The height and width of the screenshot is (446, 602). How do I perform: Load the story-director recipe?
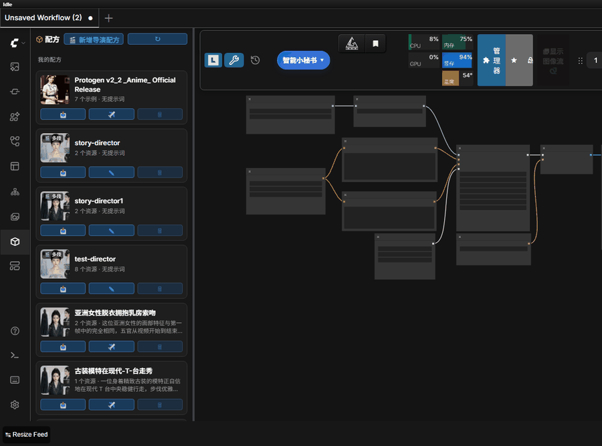pyautogui.click(x=63, y=173)
